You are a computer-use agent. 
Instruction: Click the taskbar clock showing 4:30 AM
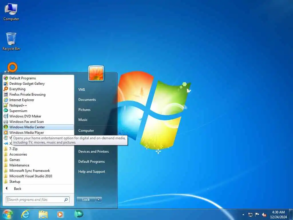click(278, 215)
